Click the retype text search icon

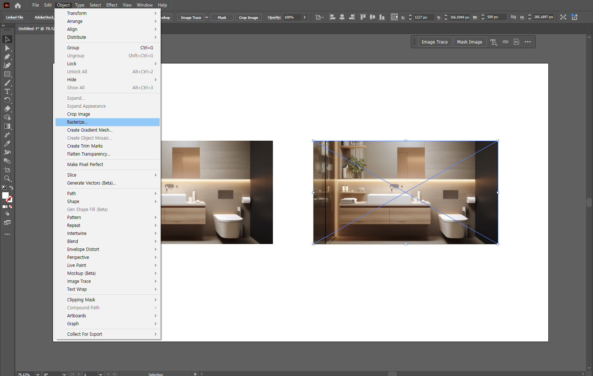pyautogui.click(x=494, y=42)
